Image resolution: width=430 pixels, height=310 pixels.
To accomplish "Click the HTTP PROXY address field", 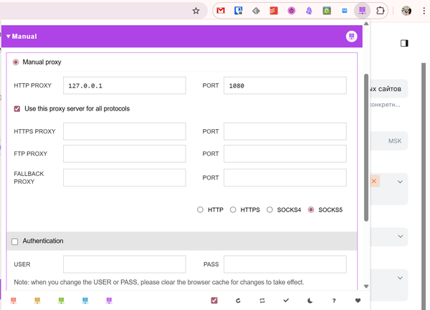I will click(x=125, y=85).
